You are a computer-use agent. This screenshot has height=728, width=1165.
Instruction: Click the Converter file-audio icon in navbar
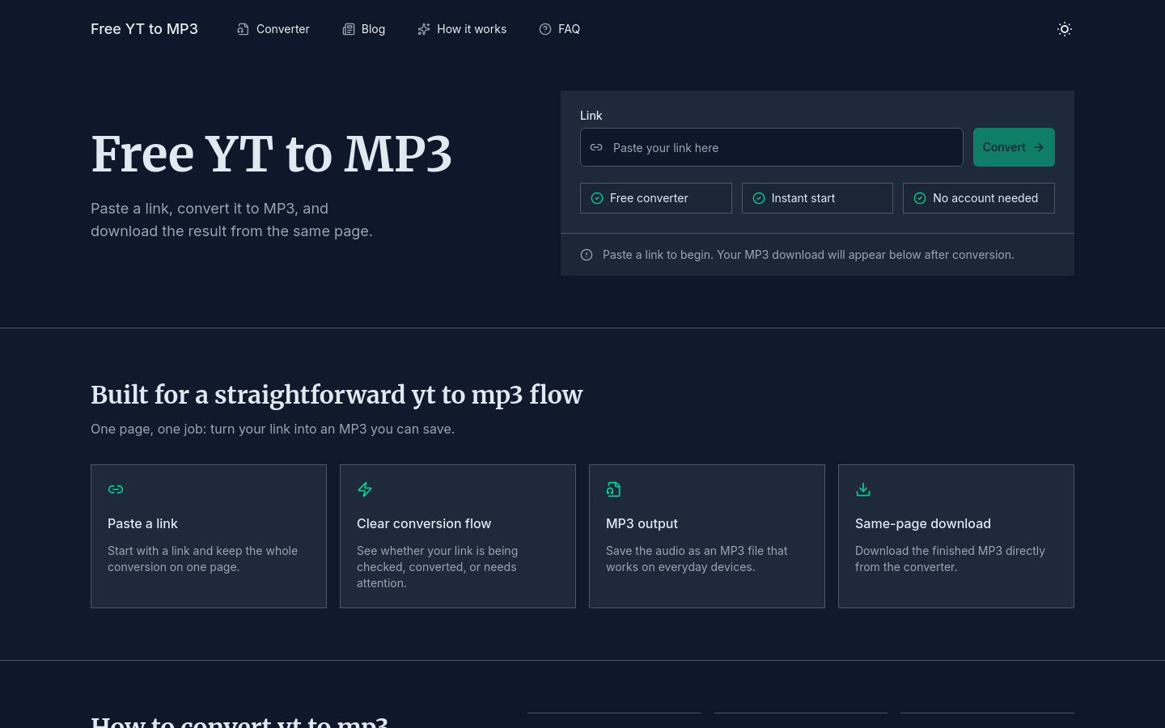coord(243,29)
